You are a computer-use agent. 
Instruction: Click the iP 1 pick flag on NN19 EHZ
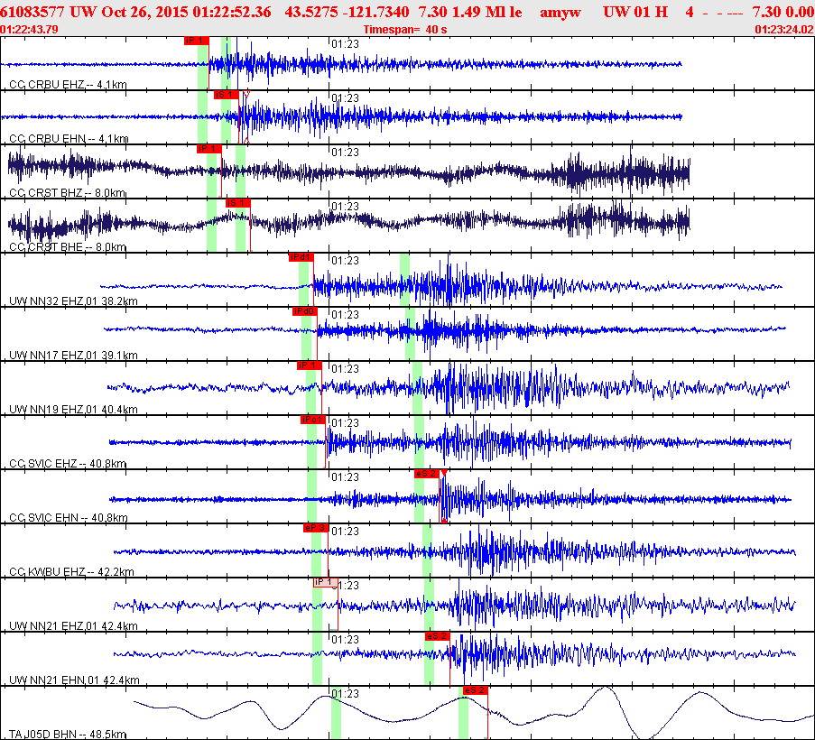pos(310,365)
